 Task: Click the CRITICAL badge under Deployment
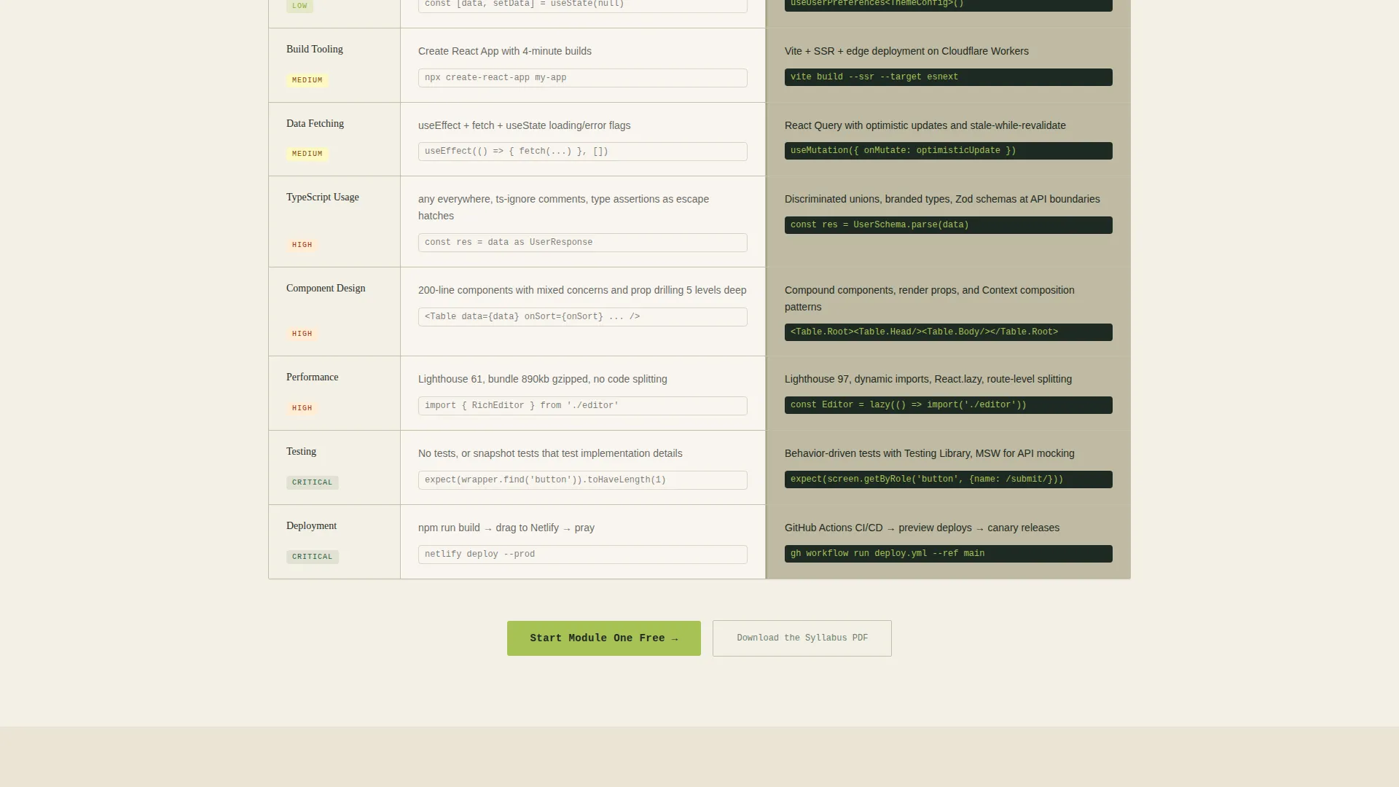click(x=312, y=557)
